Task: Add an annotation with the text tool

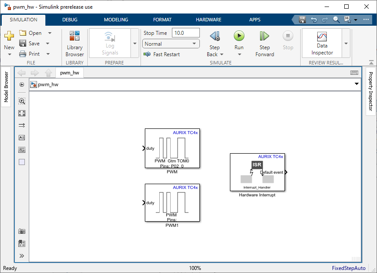Action: click(x=22, y=138)
